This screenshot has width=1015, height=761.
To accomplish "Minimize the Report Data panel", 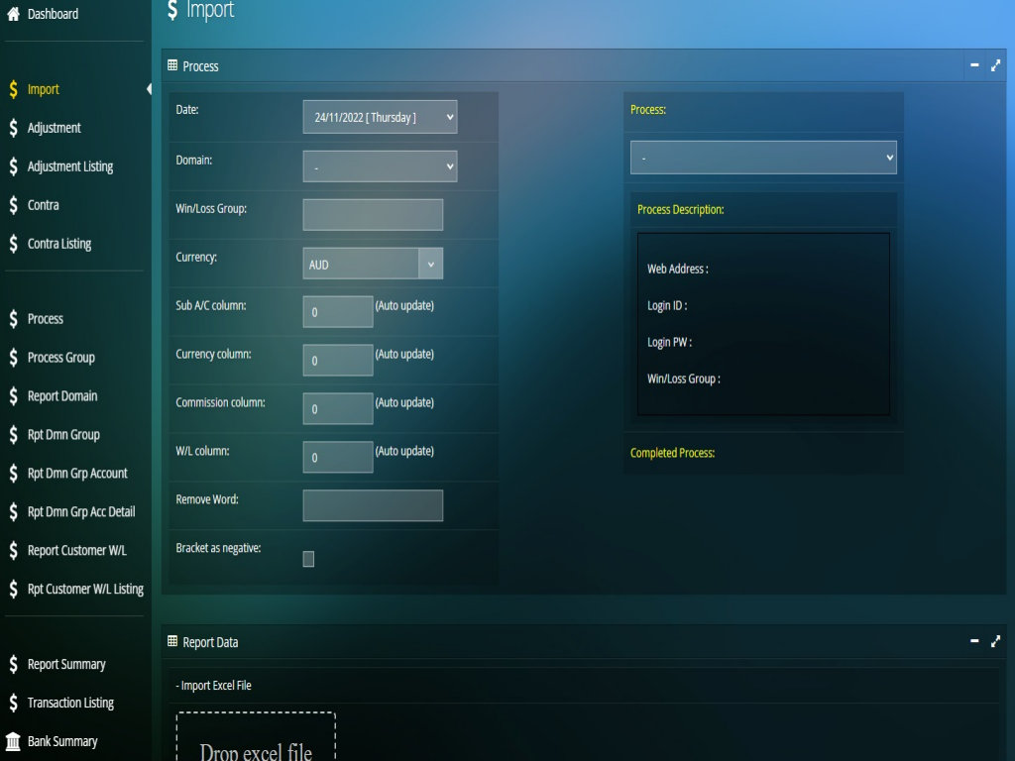I will tap(974, 641).
